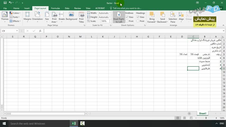Zoom in with the plus button
The height and width of the screenshot is (127, 226).
tap(216, 118)
